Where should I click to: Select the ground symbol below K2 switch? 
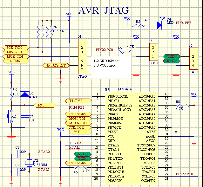click(x=11, y=138)
